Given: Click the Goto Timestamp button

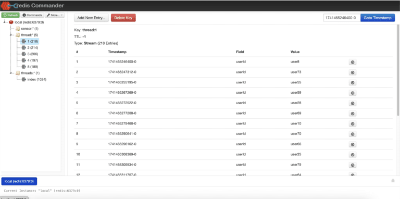Looking at the screenshot, I should (378, 18).
